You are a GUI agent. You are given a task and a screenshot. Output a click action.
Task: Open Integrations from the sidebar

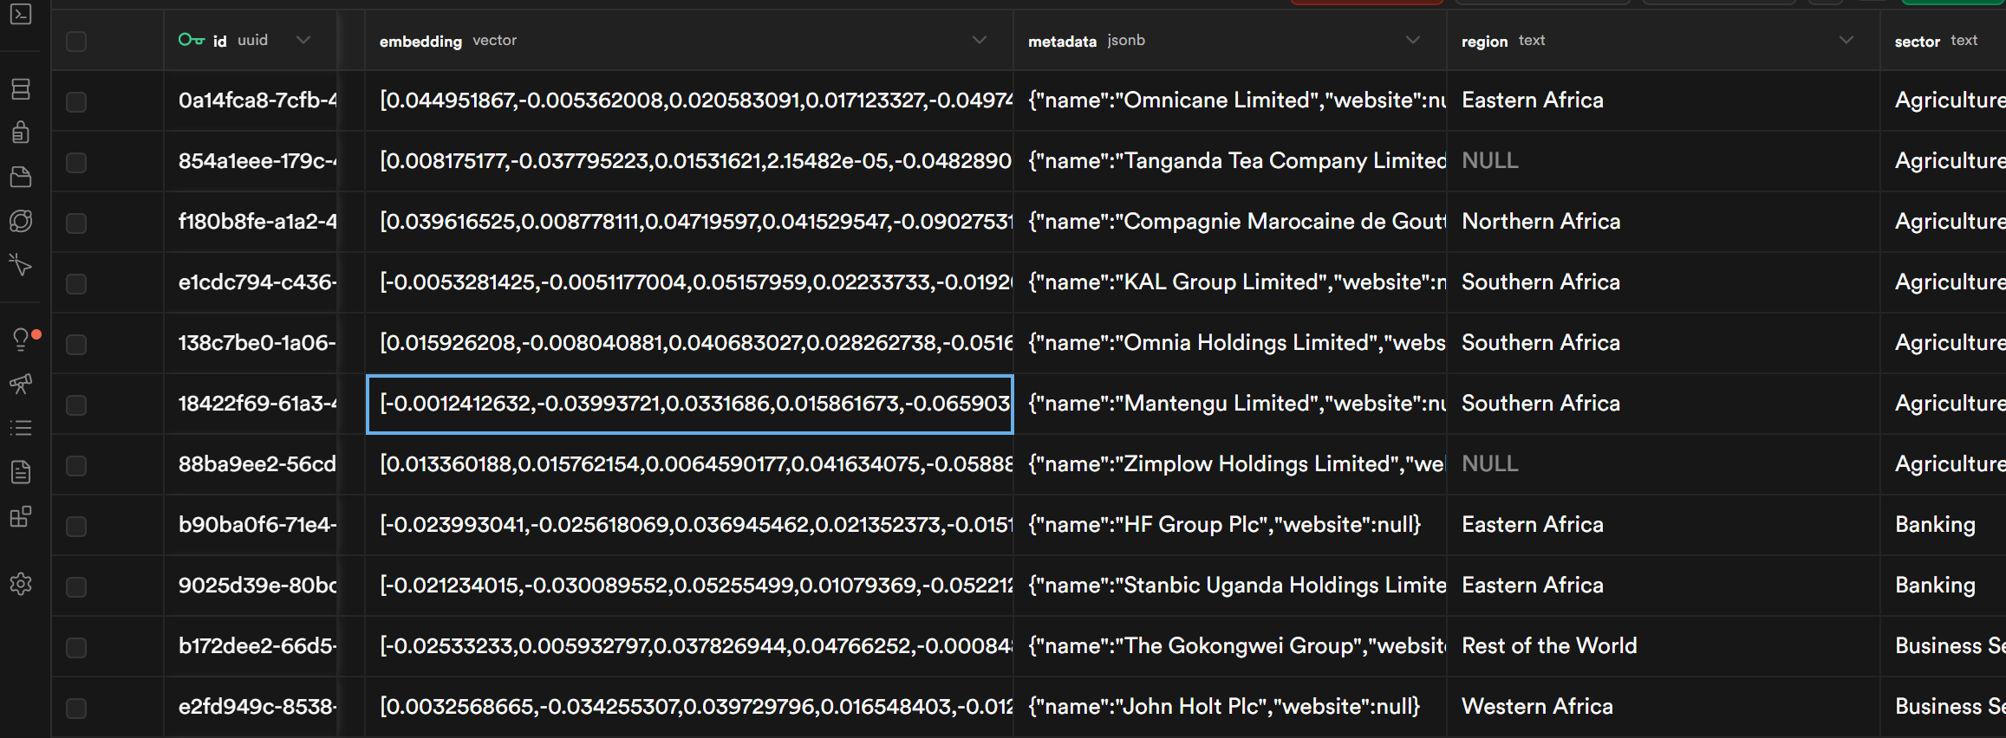21,517
